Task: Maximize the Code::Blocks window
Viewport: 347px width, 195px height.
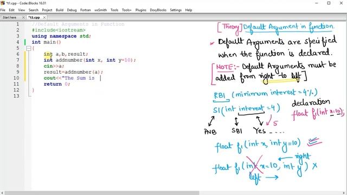Action: 329,3
